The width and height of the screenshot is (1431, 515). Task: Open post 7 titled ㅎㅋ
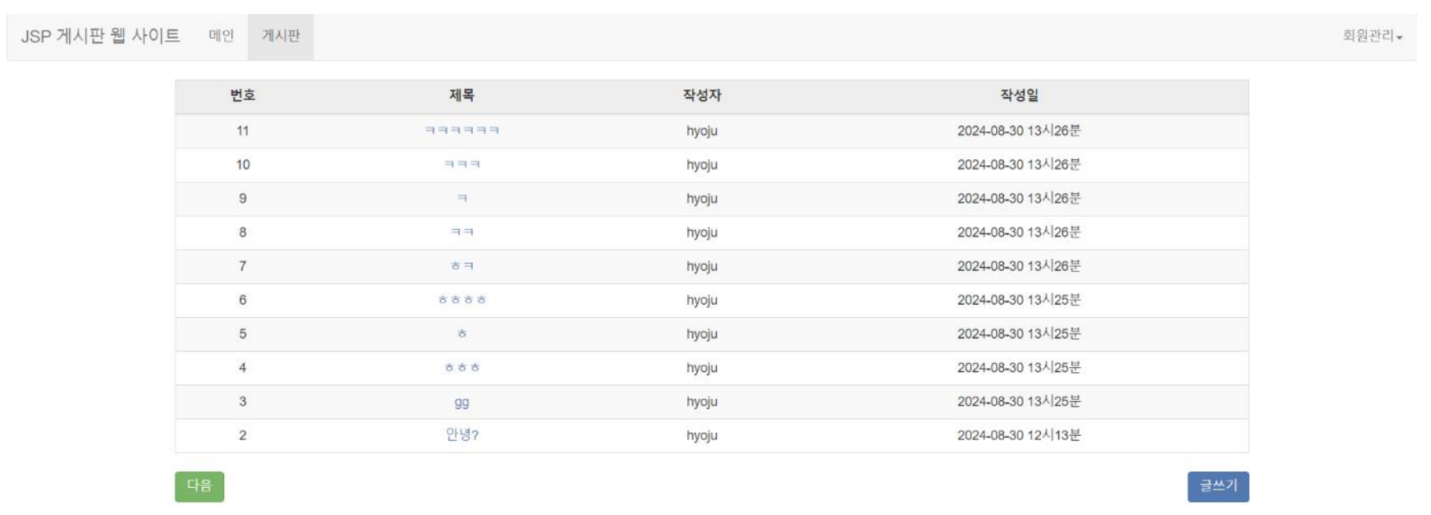(x=461, y=266)
